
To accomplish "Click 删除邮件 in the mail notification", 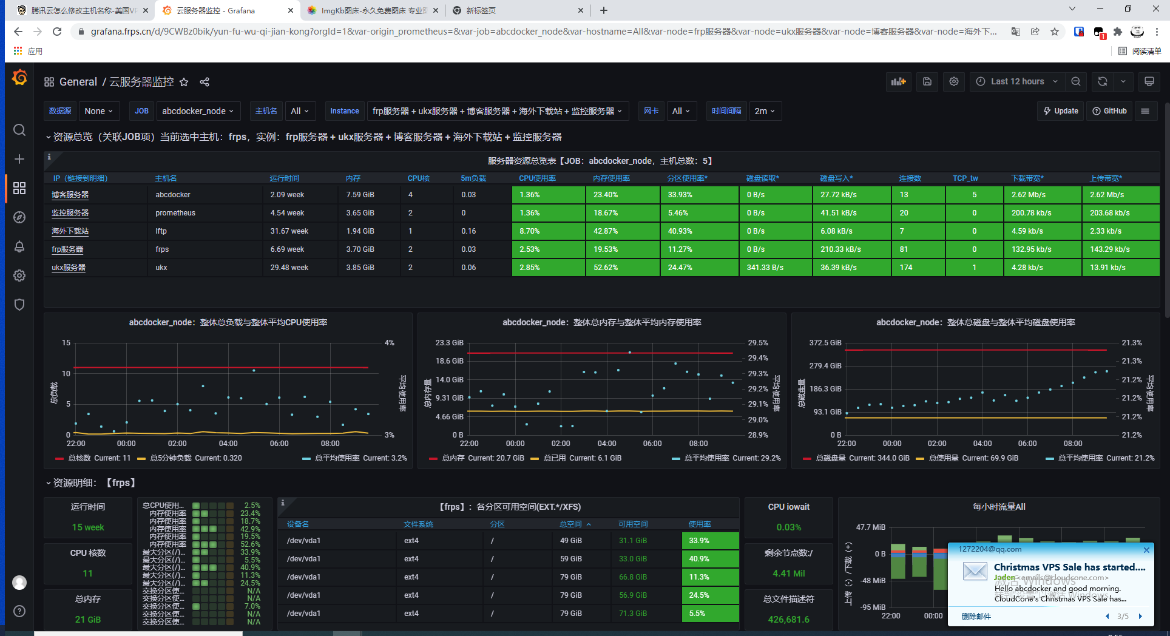I will (976, 617).
